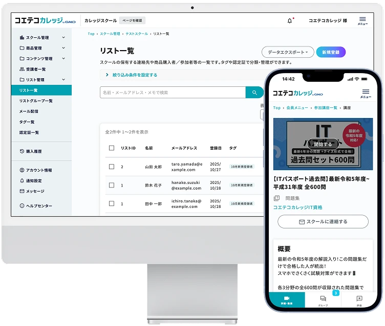Click the アカウント情報 user icon
The height and width of the screenshot is (326, 385).
(x=22, y=170)
